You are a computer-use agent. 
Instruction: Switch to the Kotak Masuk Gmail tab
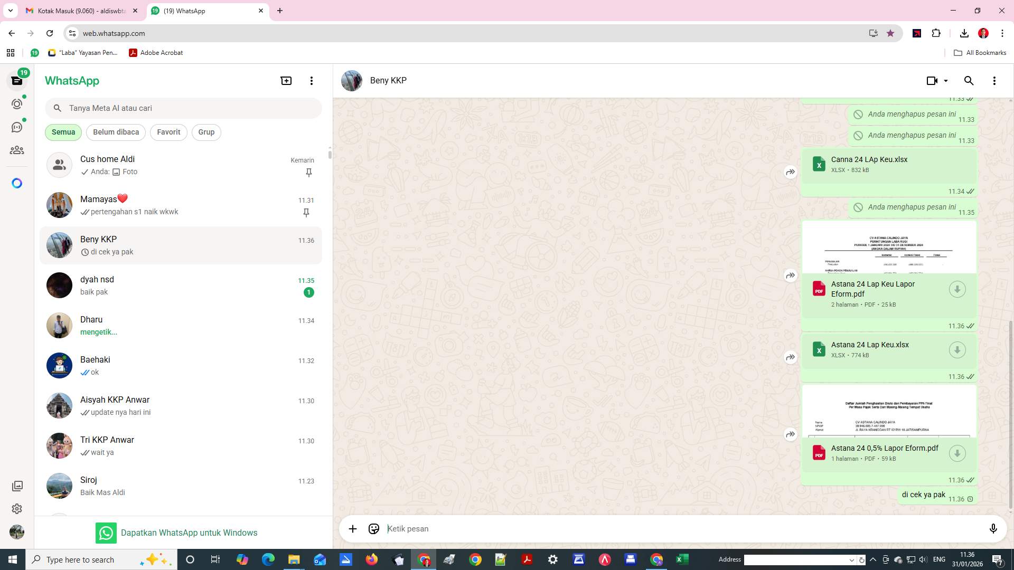point(79,11)
